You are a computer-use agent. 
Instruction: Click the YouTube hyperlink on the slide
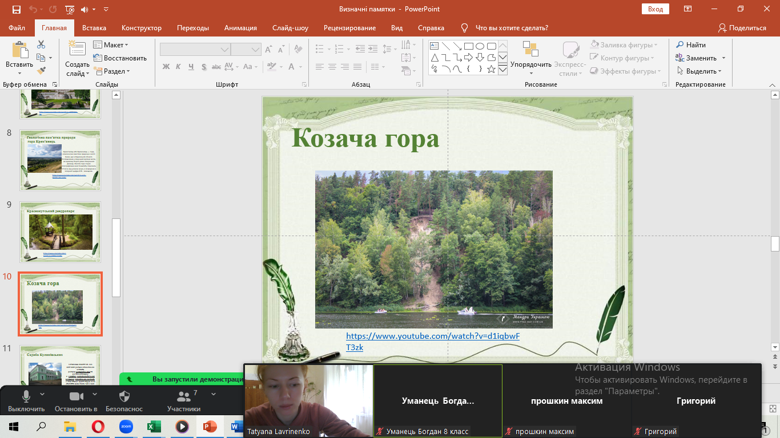point(433,336)
